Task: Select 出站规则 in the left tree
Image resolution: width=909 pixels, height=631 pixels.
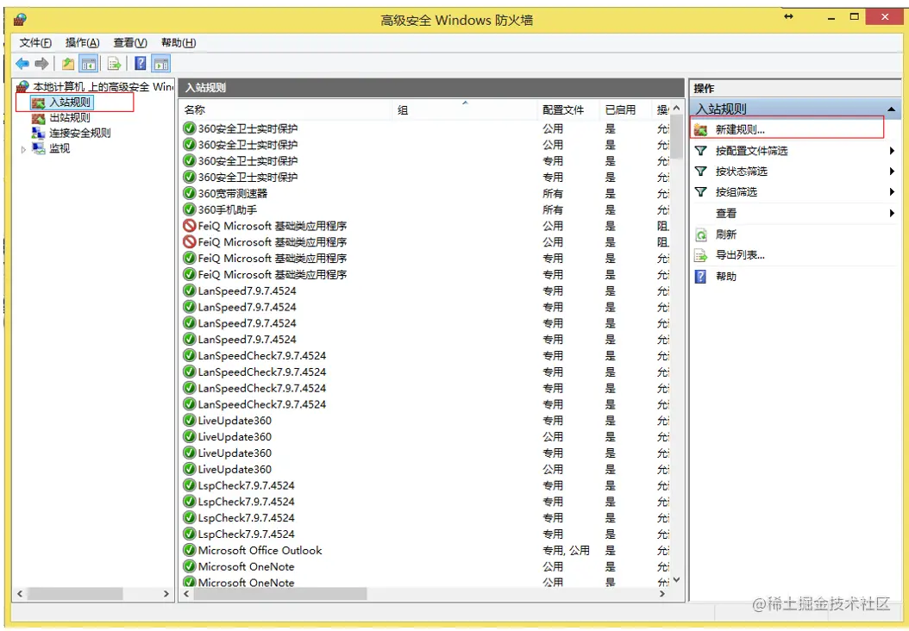Action: pos(70,117)
